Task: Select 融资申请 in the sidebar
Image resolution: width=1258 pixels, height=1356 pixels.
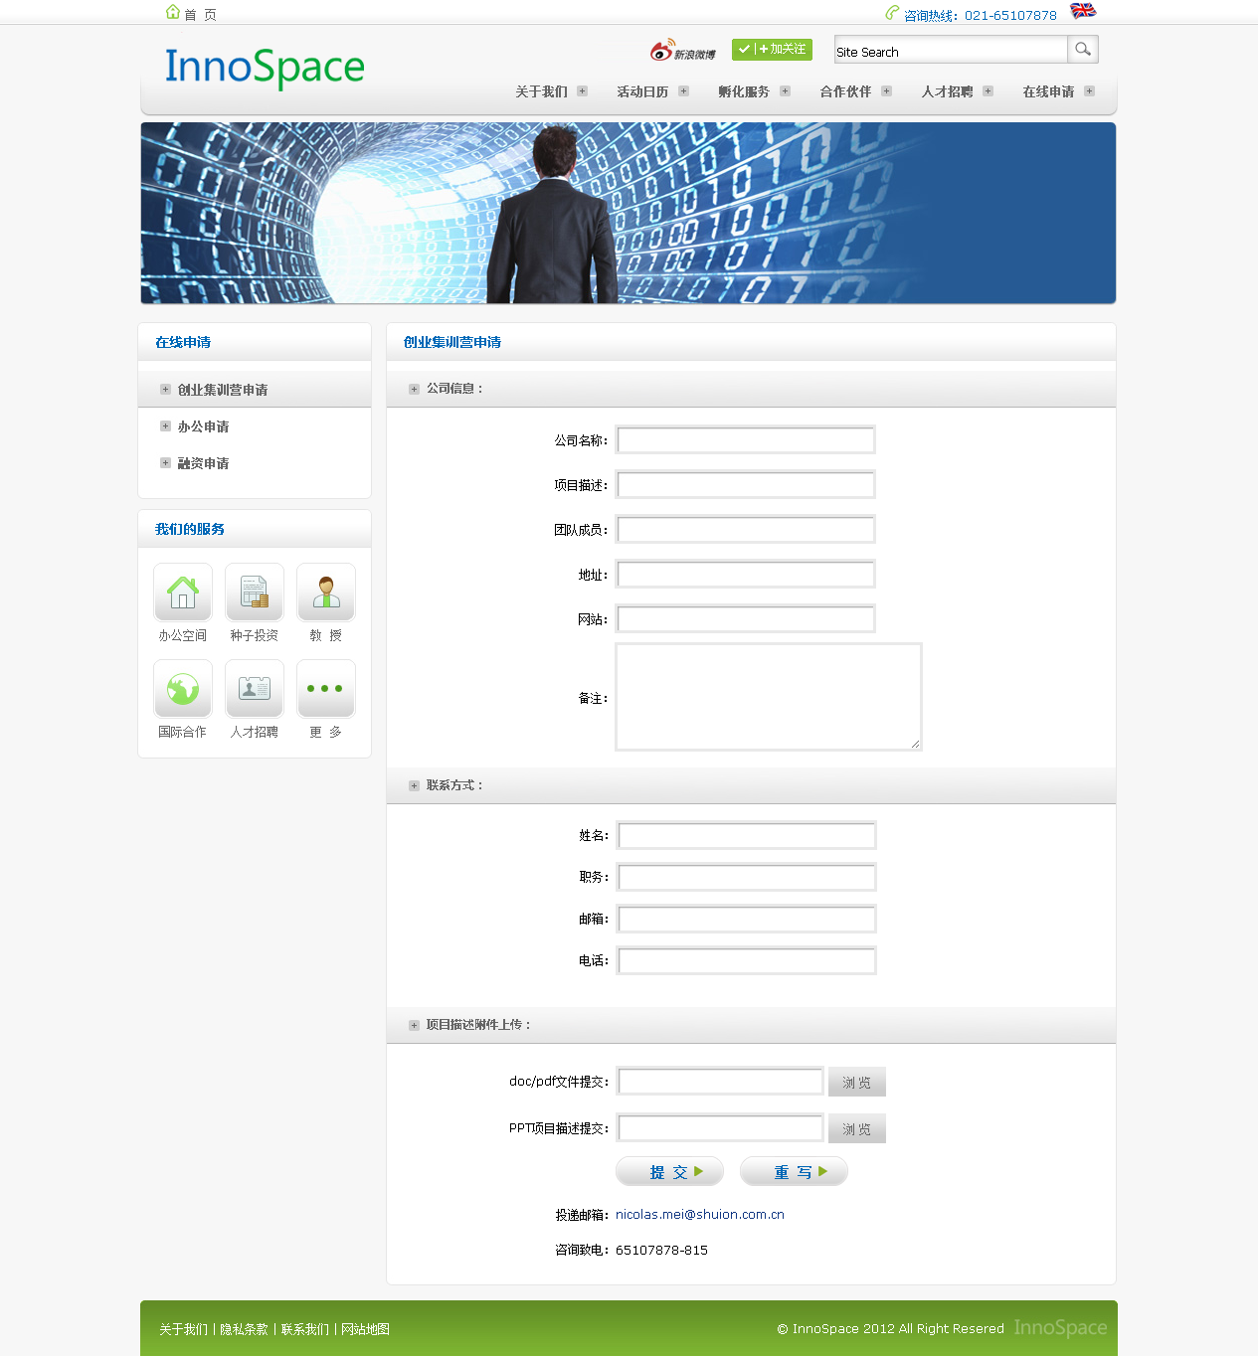Action: 203,463
